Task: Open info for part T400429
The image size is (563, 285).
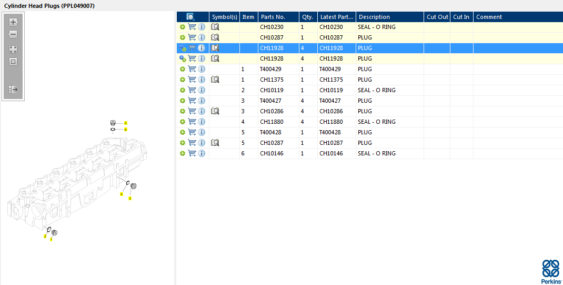Action: tap(202, 69)
